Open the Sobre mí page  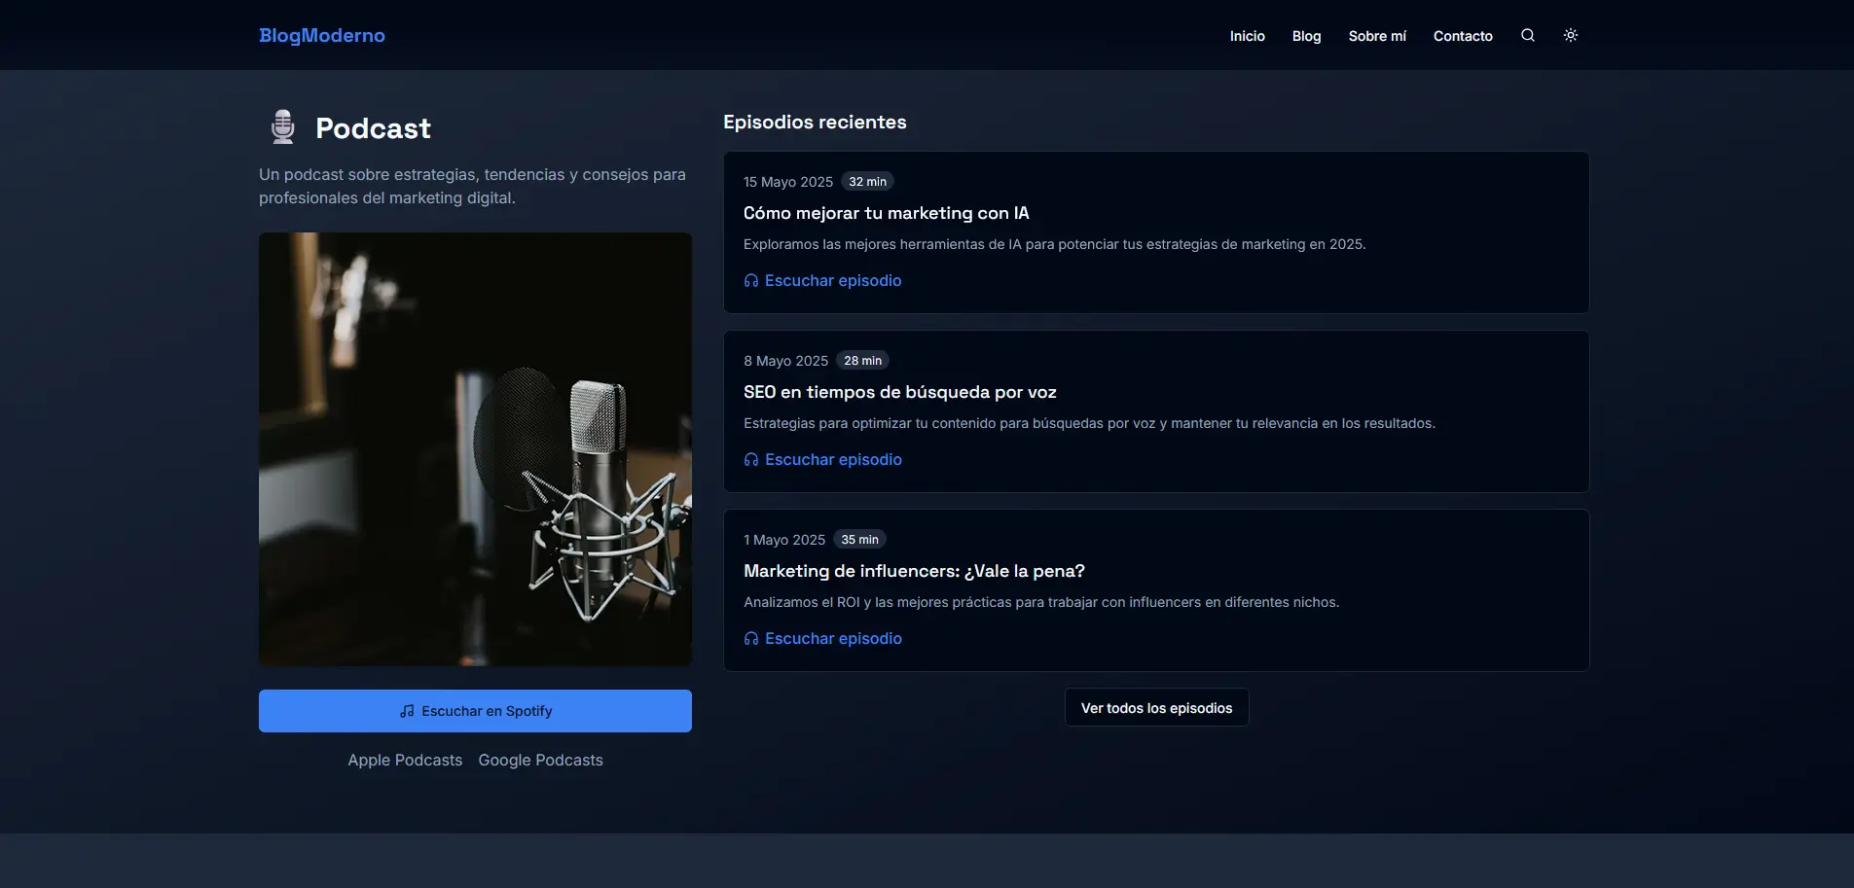point(1377,36)
